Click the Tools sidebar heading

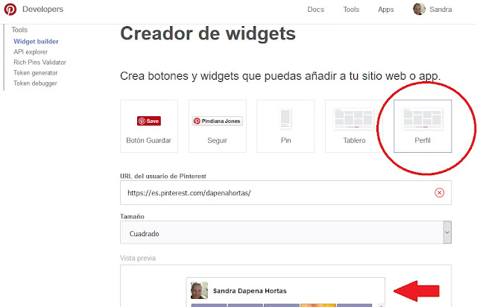19,30
